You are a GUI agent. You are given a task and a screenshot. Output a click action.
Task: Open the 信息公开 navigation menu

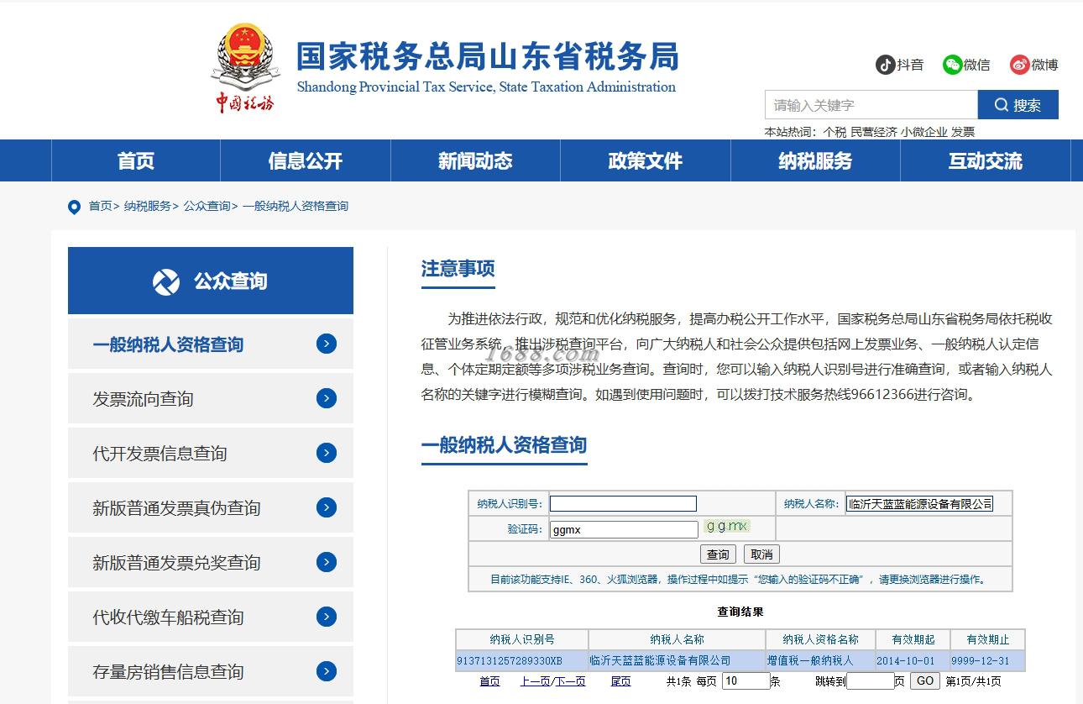click(x=306, y=160)
